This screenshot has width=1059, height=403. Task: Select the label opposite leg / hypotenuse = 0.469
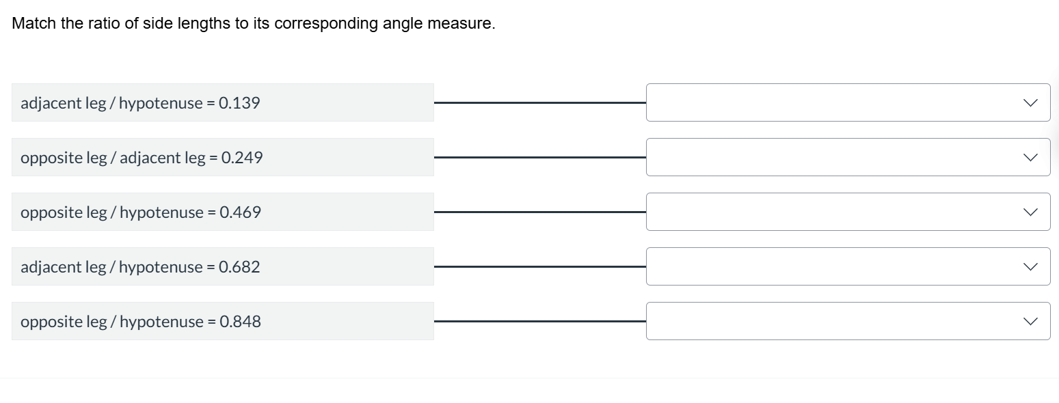(x=140, y=212)
